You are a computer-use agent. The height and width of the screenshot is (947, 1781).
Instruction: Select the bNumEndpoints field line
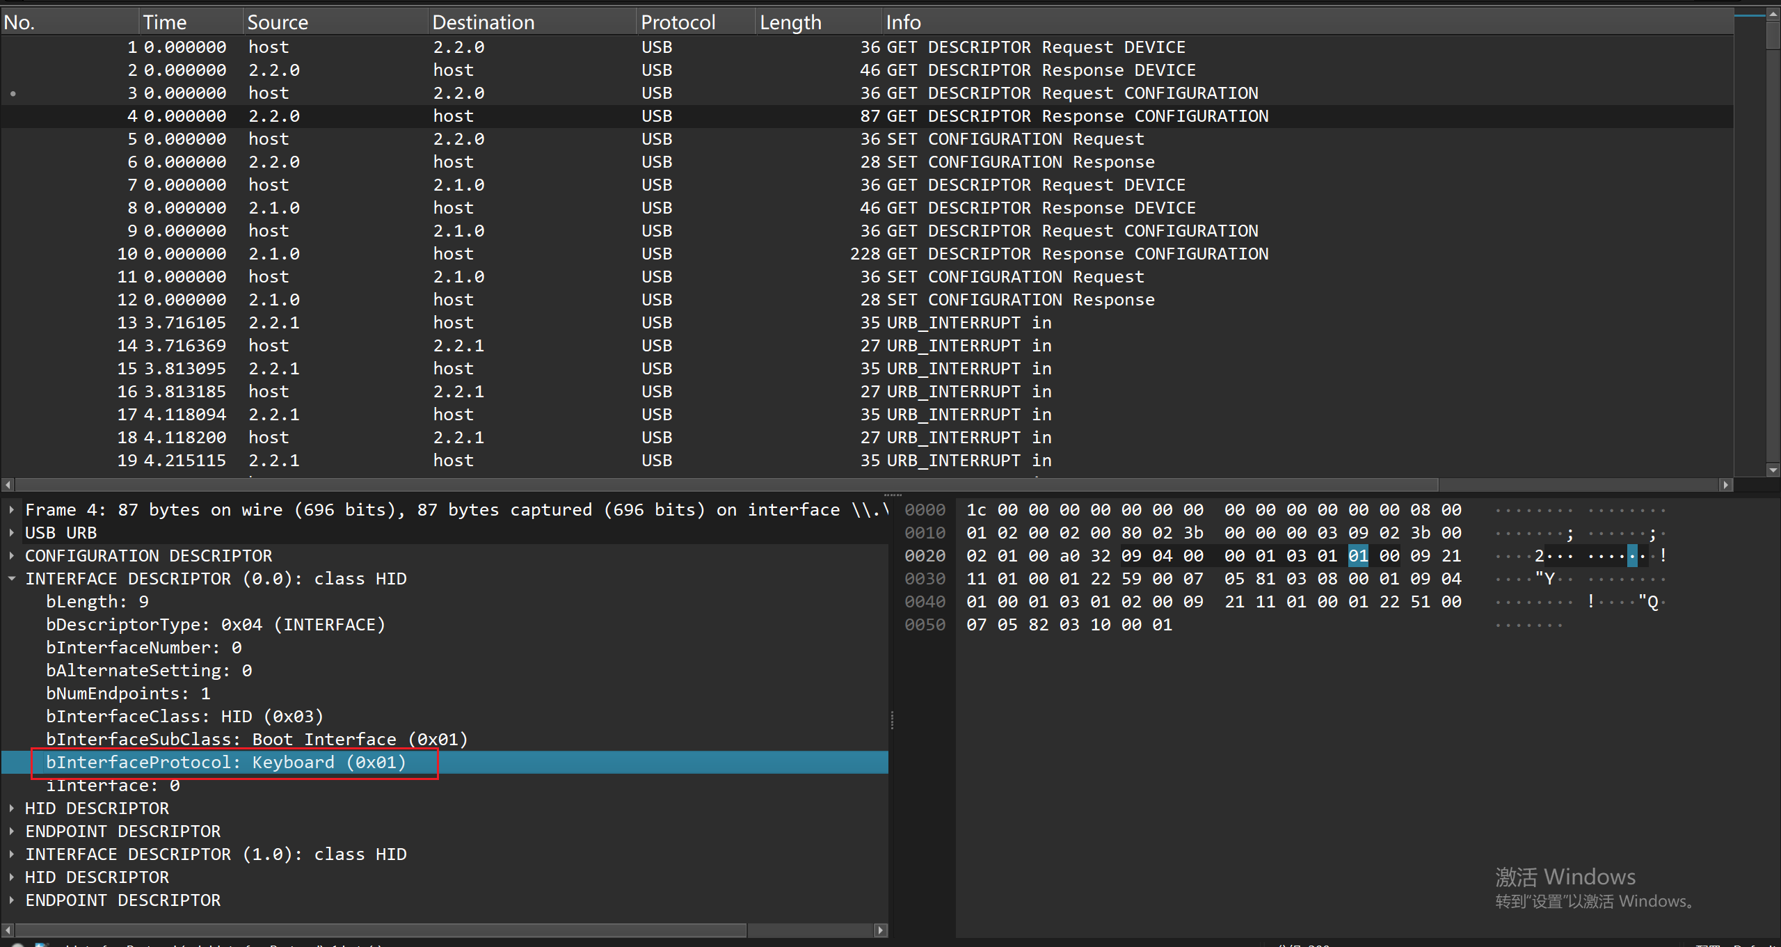(x=128, y=694)
